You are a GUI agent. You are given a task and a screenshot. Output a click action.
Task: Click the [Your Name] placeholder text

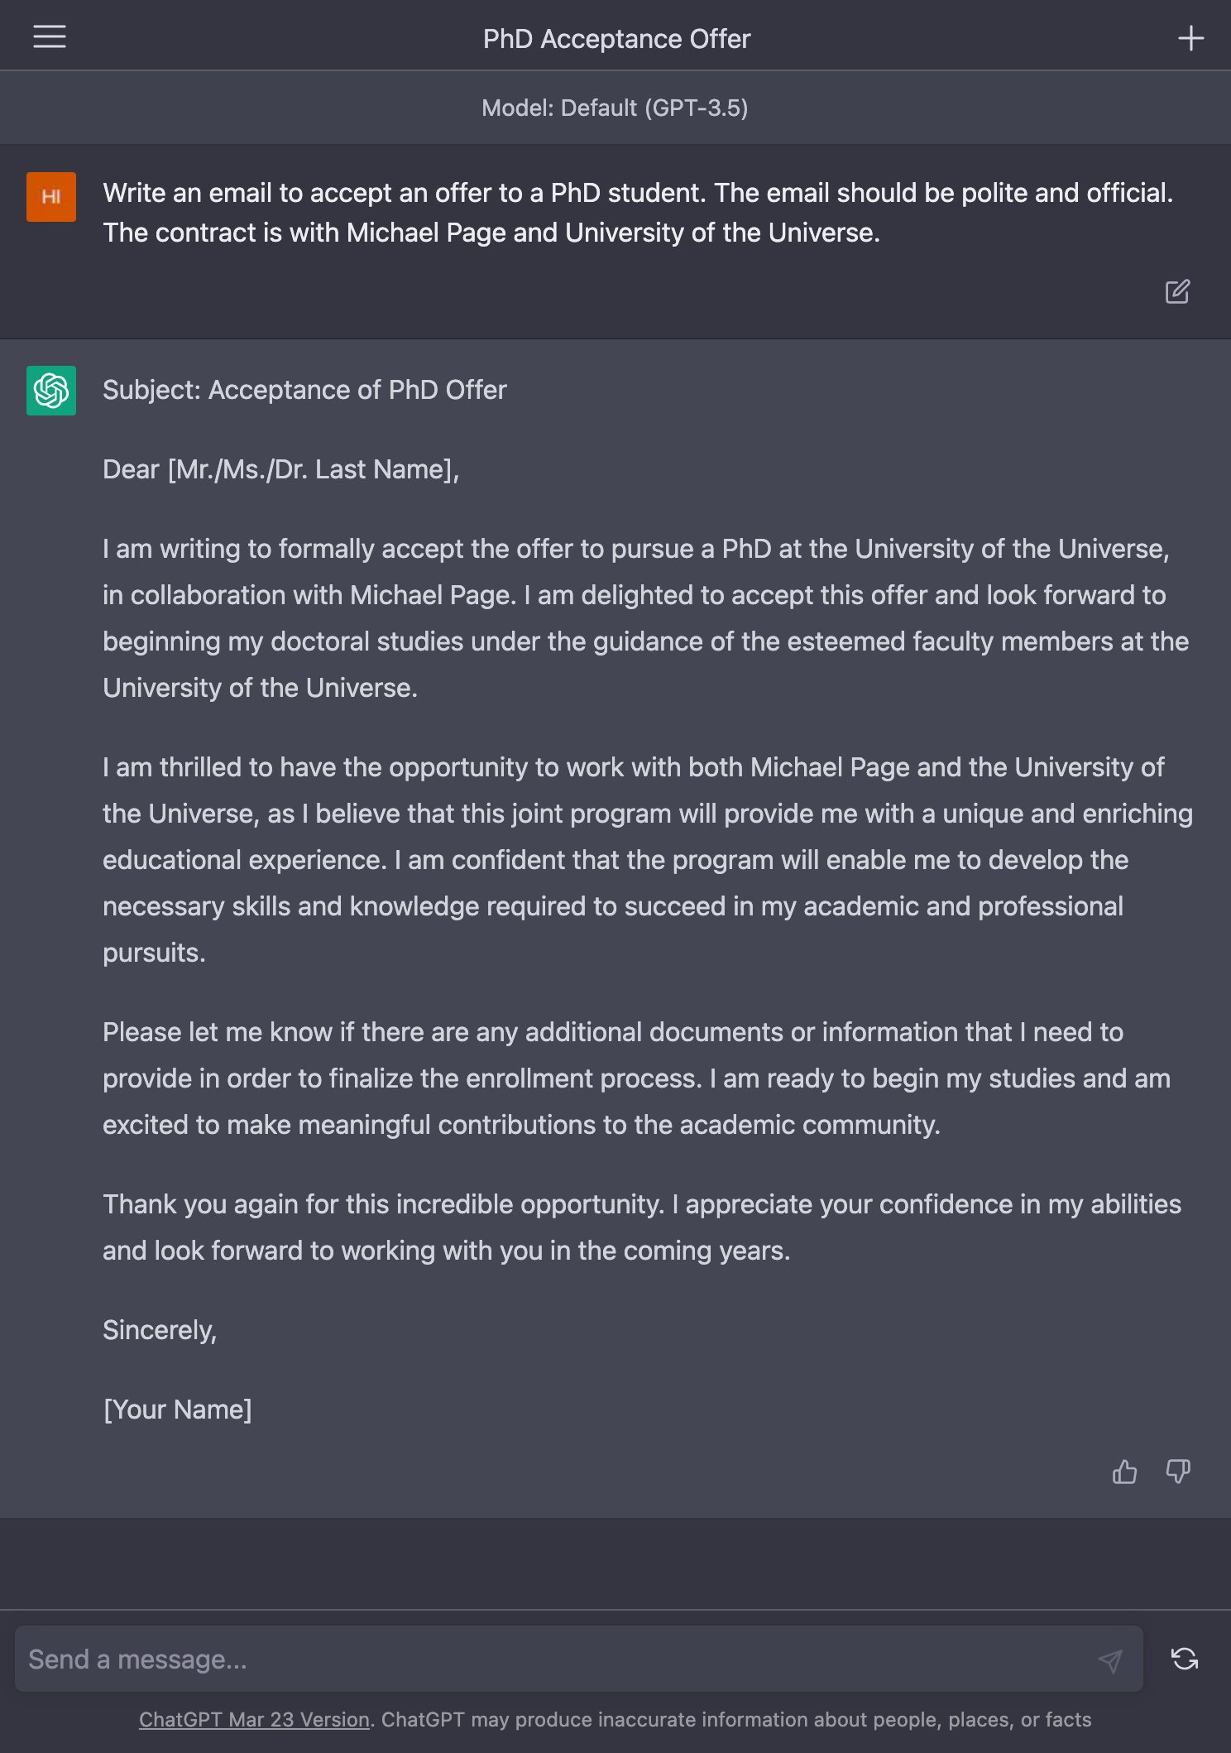pyautogui.click(x=177, y=1409)
